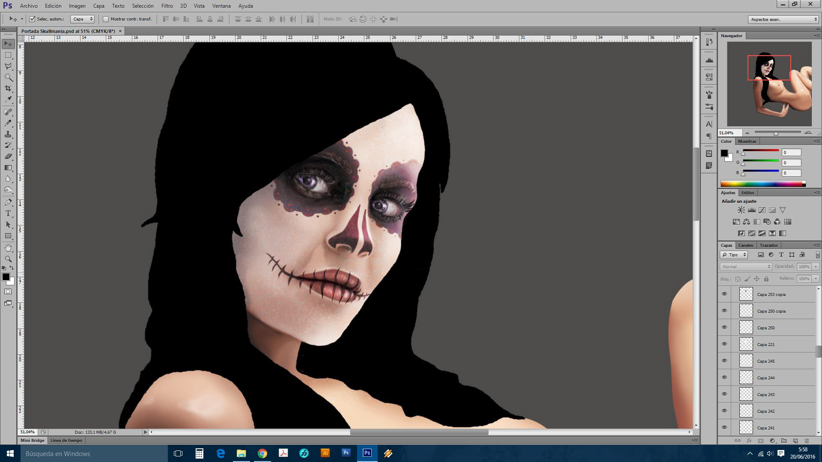The image size is (822, 462).
Task: Enable the Selec. autom. checkbox
Action: click(32, 19)
